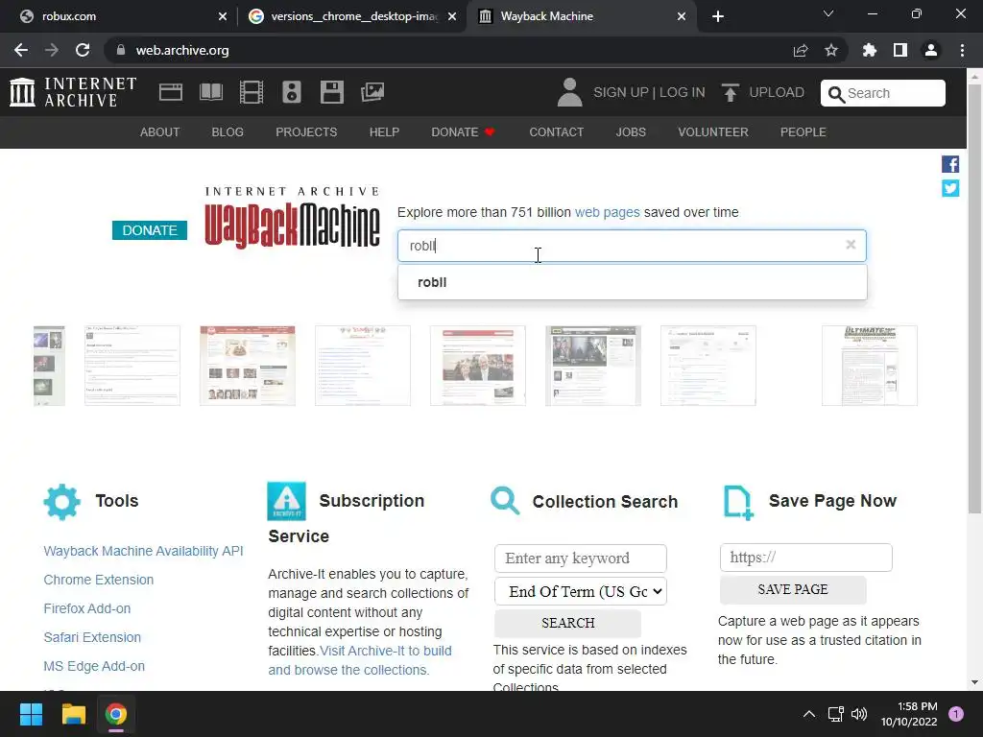Click the Collection Search magnifier icon
This screenshot has height=737, width=983.
coord(505,501)
